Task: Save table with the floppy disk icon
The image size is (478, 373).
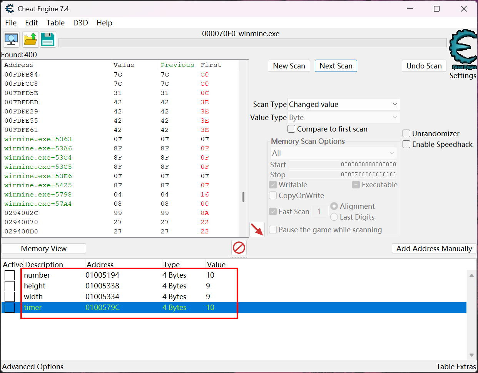Action: 48,39
